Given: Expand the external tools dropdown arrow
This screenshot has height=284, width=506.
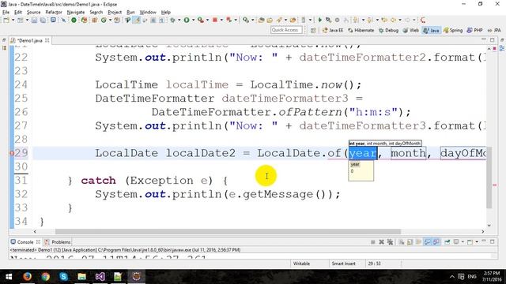Looking at the screenshot, I should coord(207,20).
